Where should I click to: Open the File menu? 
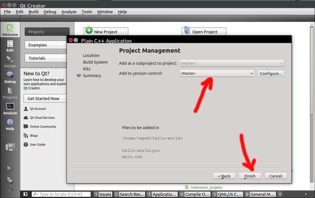7,12
